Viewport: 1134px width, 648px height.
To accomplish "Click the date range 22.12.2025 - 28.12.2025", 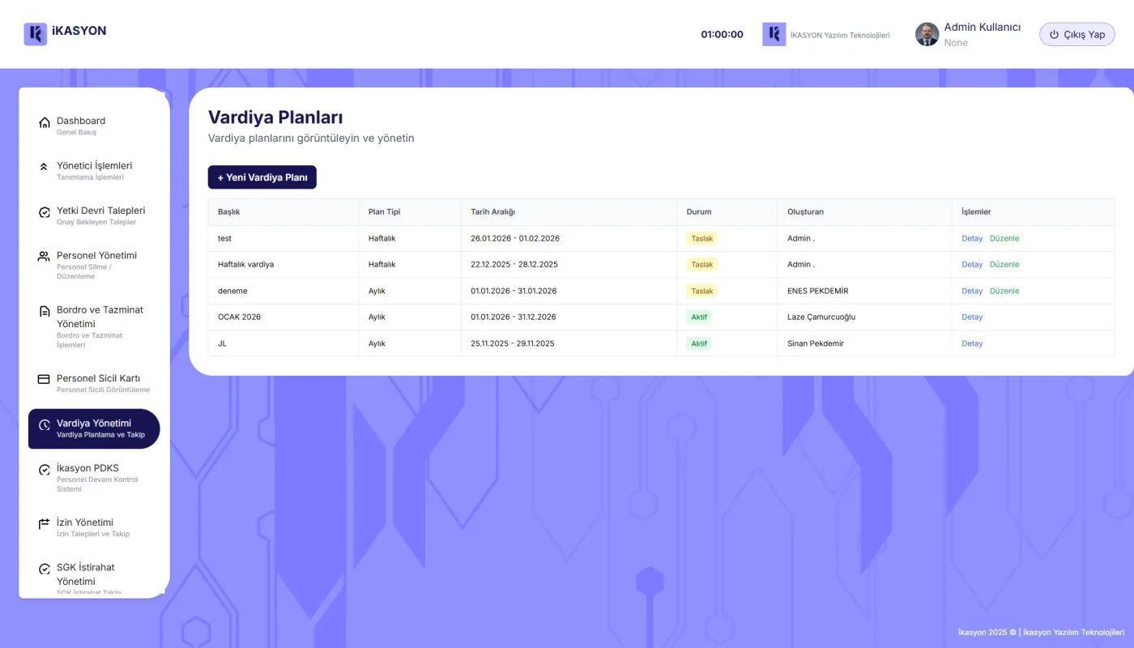I will [x=514, y=264].
